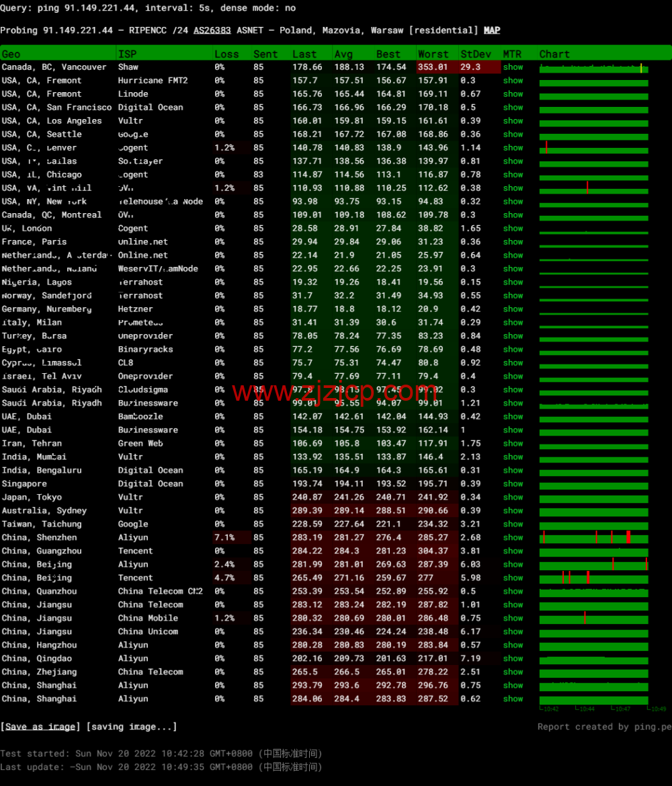This screenshot has height=786, width=672.
Task: Show MTR for Japan Tokyo Vultr
Action: (x=513, y=497)
